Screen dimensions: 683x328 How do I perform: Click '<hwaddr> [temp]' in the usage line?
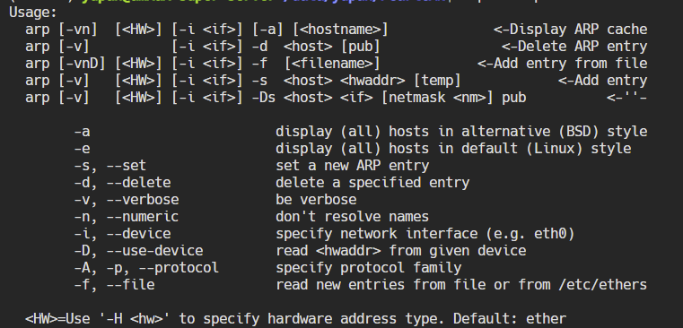click(400, 81)
